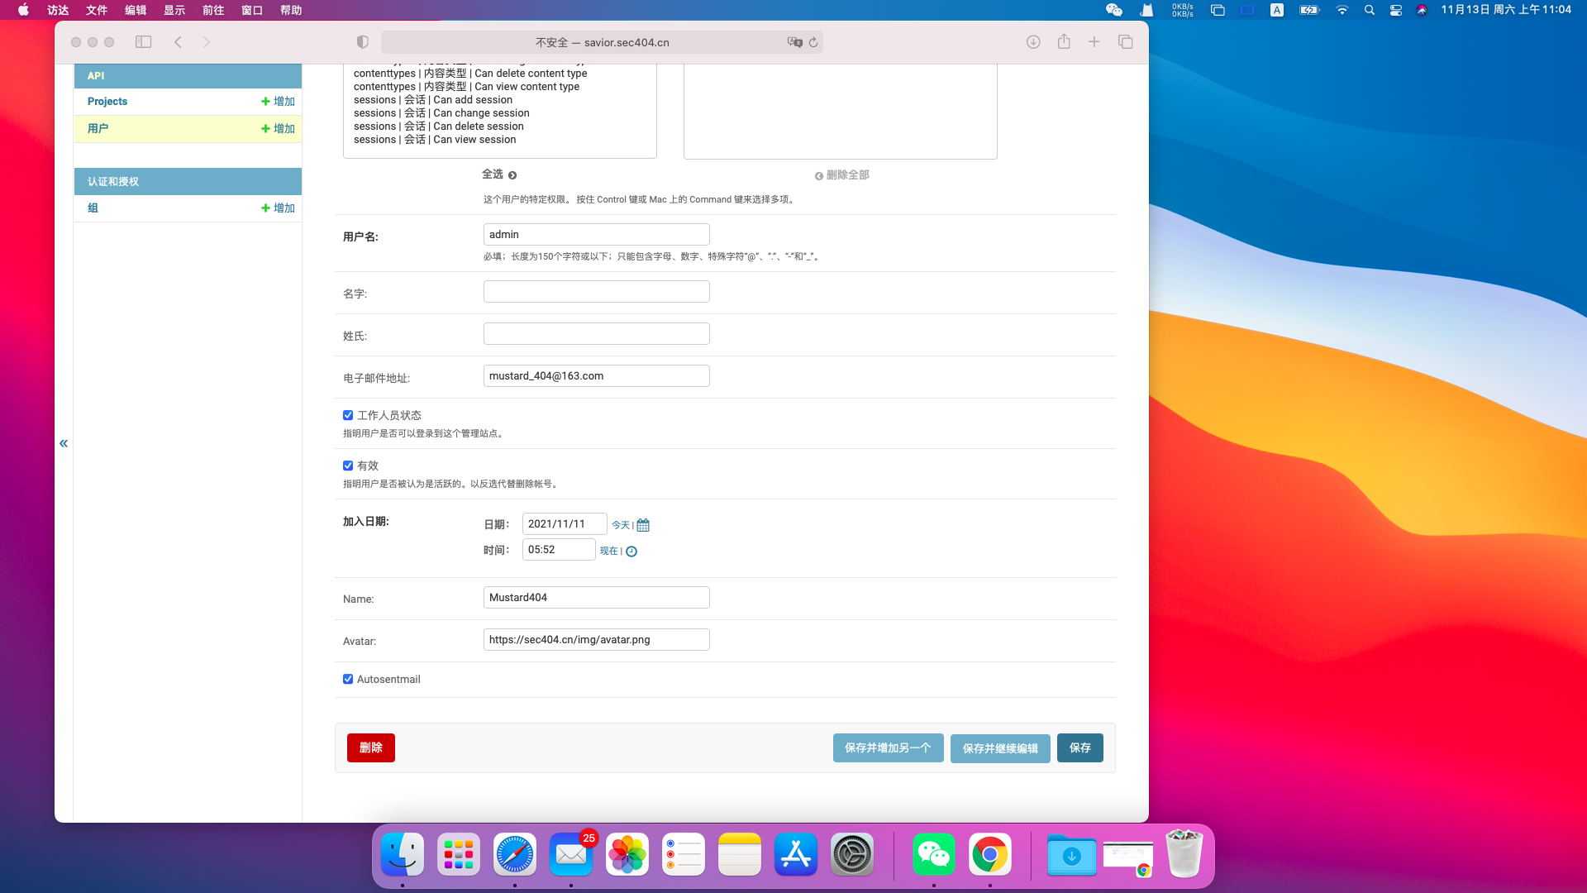Open the 窗口 menu
1587x893 pixels.
tap(252, 10)
